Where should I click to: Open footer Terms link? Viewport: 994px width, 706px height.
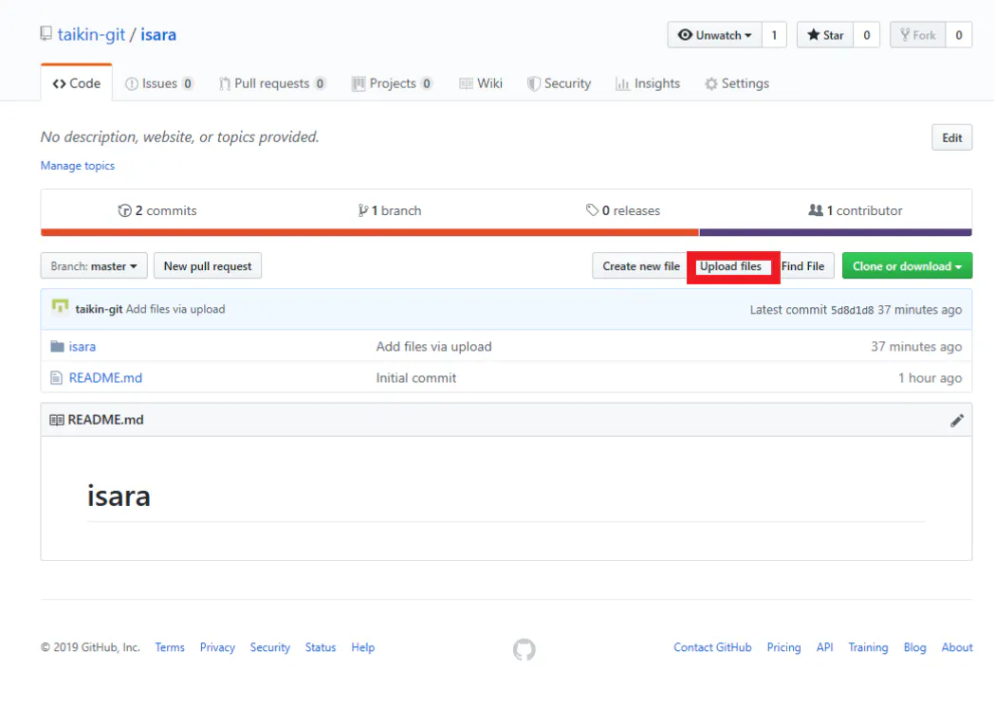pyautogui.click(x=170, y=647)
